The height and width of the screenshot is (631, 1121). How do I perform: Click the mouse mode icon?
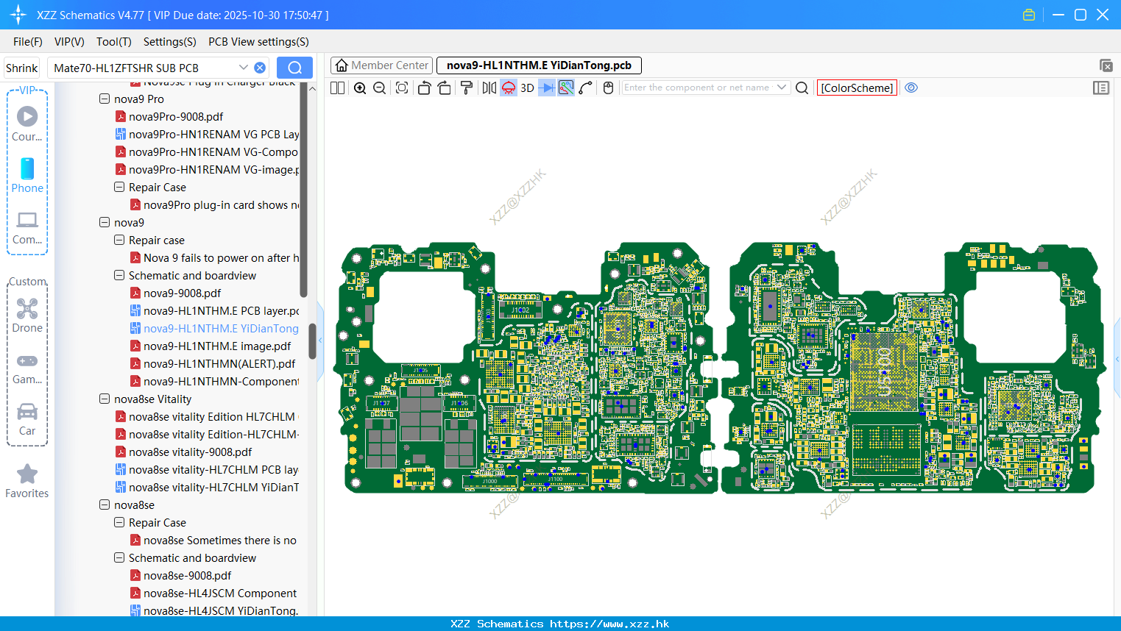(x=608, y=88)
